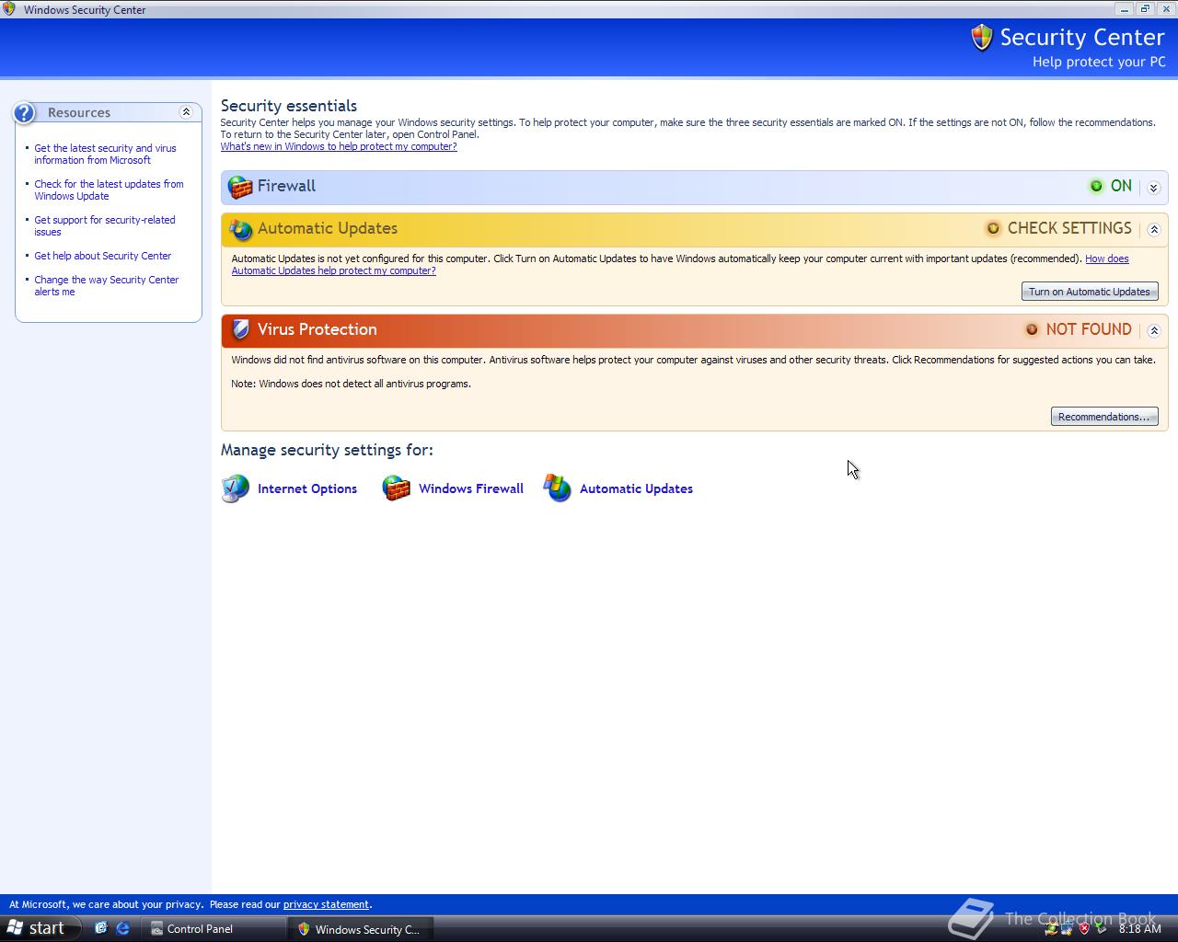Click the red NOT FOUND status light
The height and width of the screenshot is (942, 1178).
click(1032, 329)
